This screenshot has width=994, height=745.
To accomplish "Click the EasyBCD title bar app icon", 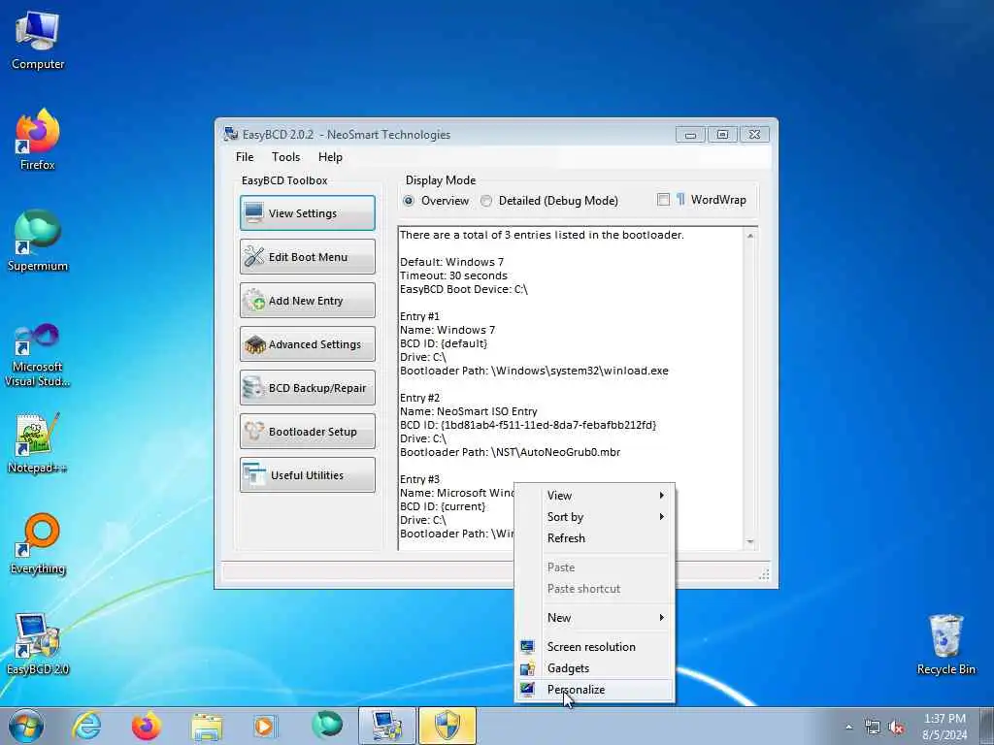I will tap(231, 134).
